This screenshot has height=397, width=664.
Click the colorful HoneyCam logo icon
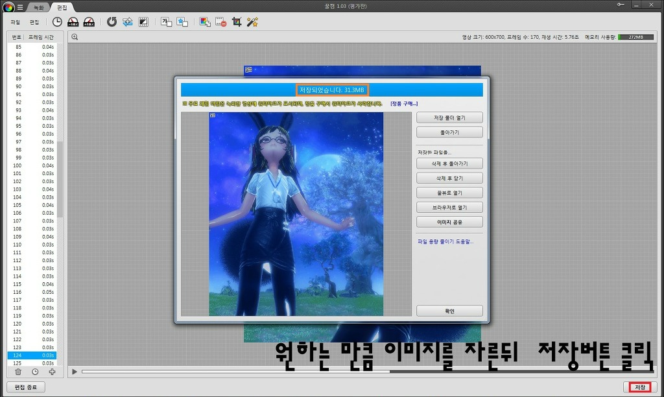8,6
